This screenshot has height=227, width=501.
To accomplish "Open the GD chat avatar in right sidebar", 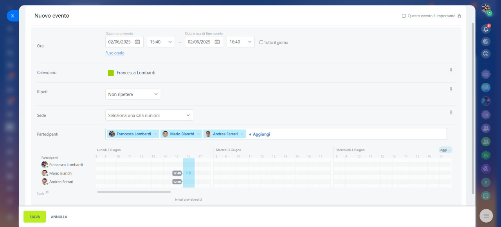I will click(x=486, y=74).
